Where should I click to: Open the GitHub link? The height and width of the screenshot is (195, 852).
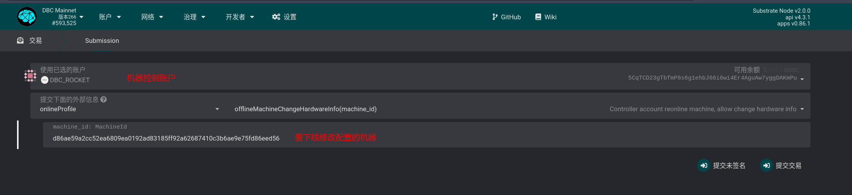pos(506,17)
